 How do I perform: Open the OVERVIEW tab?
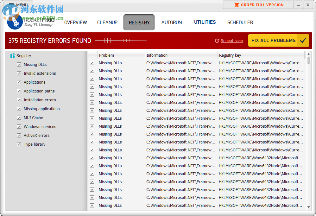click(x=76, y=22)
